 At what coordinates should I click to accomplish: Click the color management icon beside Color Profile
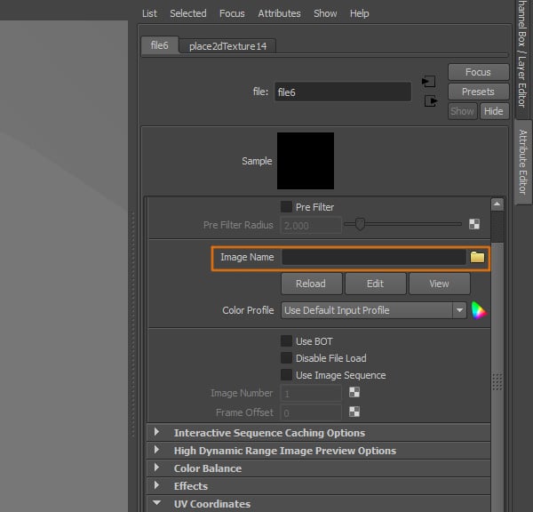pyautogui.click(x=479, y=310)
